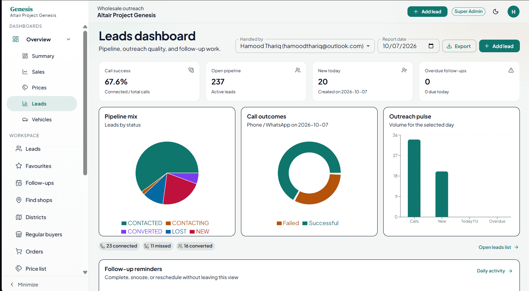This screenshot has width=529, height=291.
Task: Select the Leads dashboard item under Overview
Action: tap(42, 104)
